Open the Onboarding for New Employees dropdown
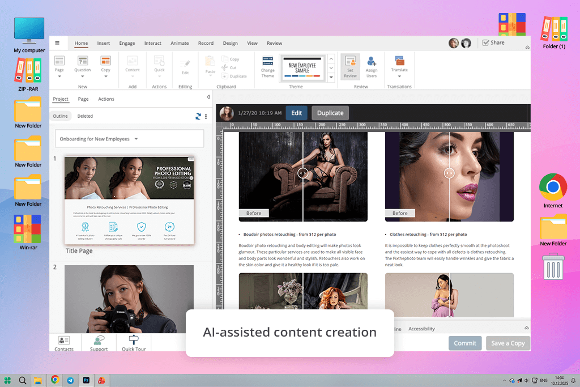Viewport: 580px width, 387px height. (130, 139)
